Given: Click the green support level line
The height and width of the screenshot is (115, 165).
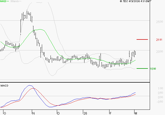Looking at the screenshot, I should [142, 68].
